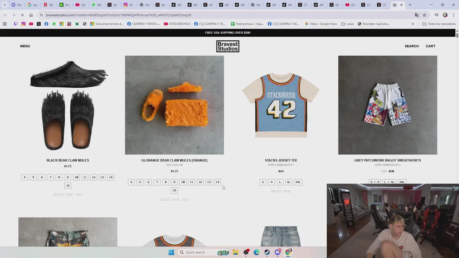Switch to the Instagram (5) browser tab

coord(128,5)
